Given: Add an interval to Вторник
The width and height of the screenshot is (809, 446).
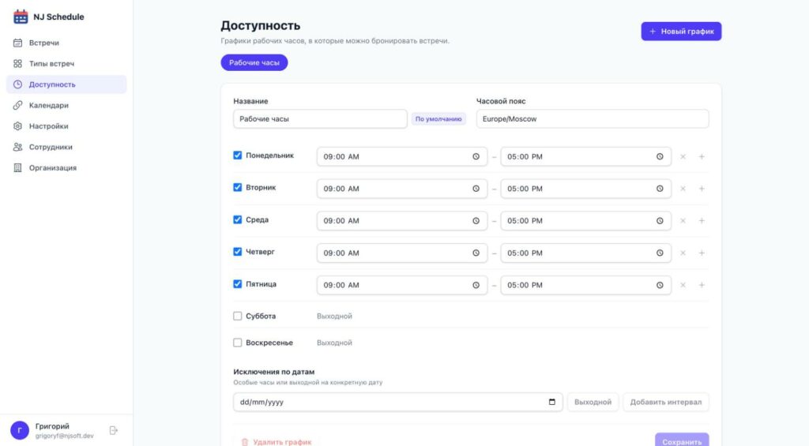Looking at the screenshot, I should point(702,189).
